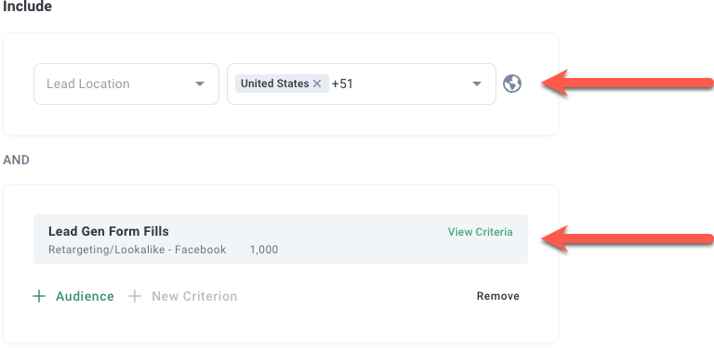
Task: Expand the selected countries list arrow
Action: 476,84
